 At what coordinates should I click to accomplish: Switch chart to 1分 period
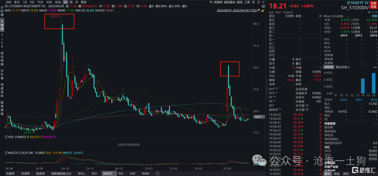click(x=24, y=2)
